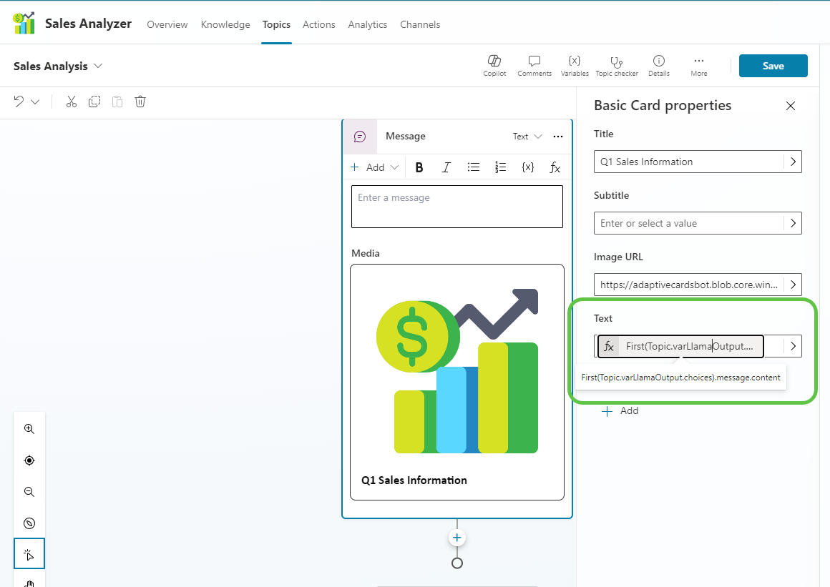Switch to the Analytics tab
The image size is (830, 587).
point(367,24)
